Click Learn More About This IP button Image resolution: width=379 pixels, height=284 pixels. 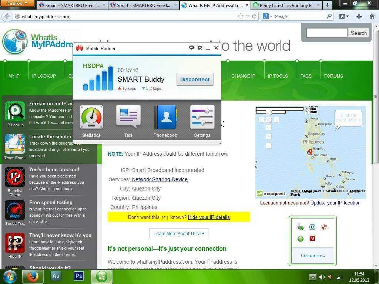[x=179, y=234]
